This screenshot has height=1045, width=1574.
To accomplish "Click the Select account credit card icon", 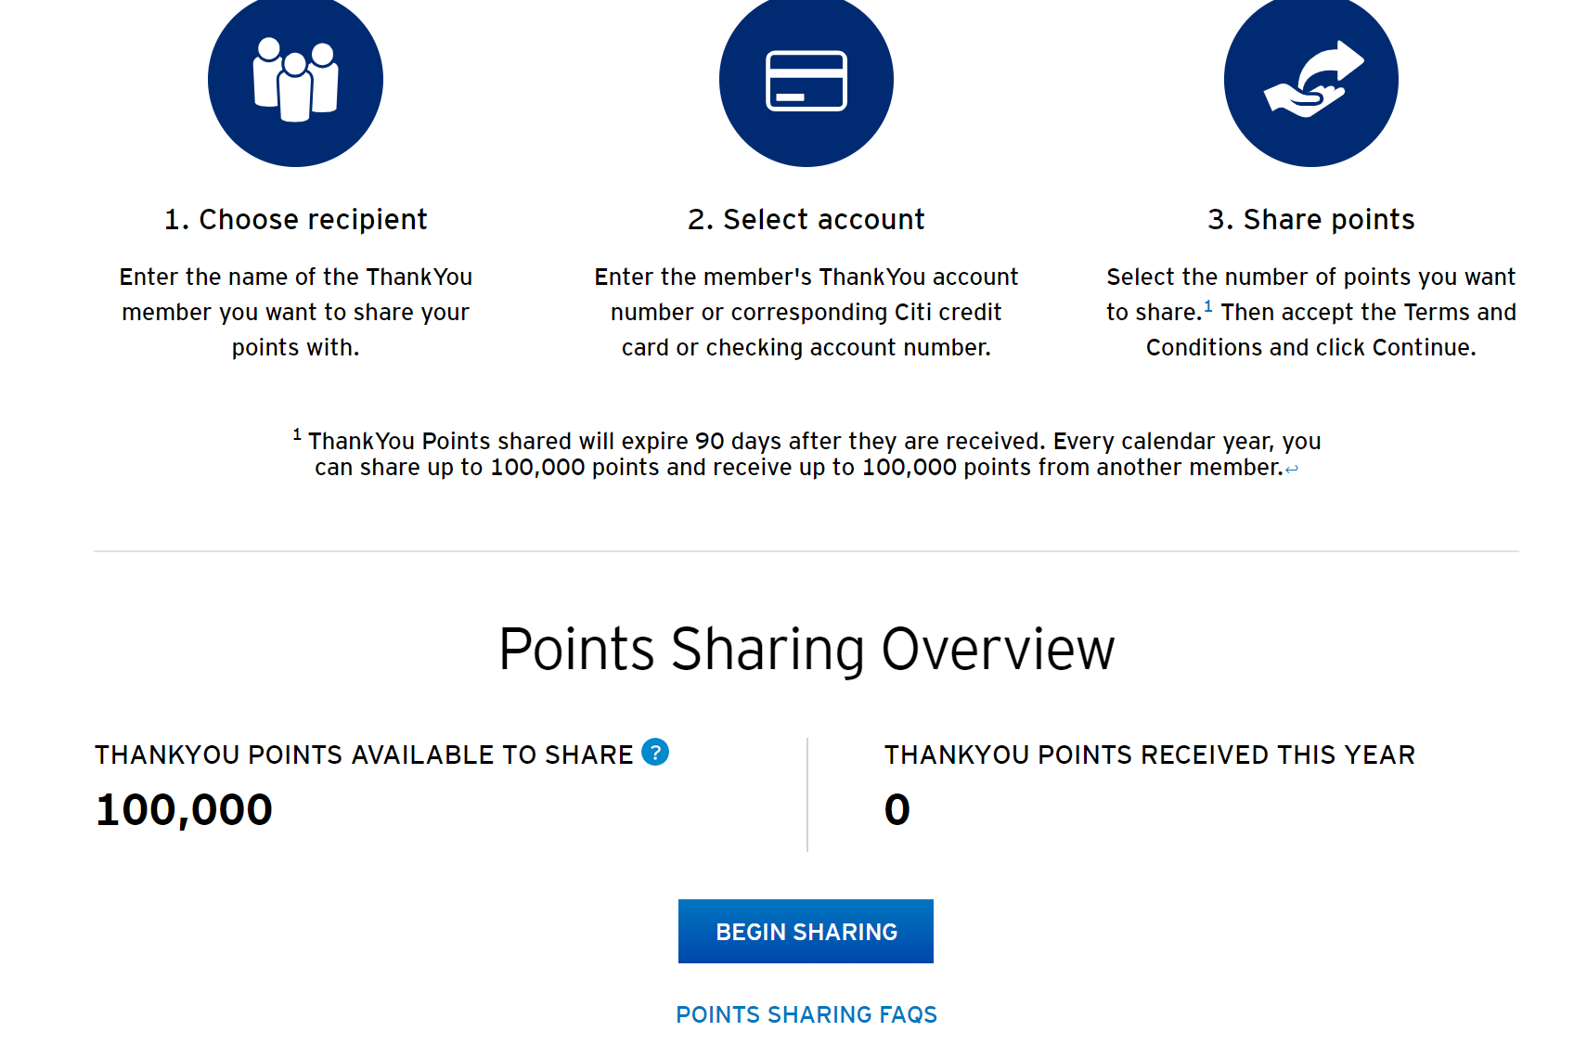I will tap(806, 80).
